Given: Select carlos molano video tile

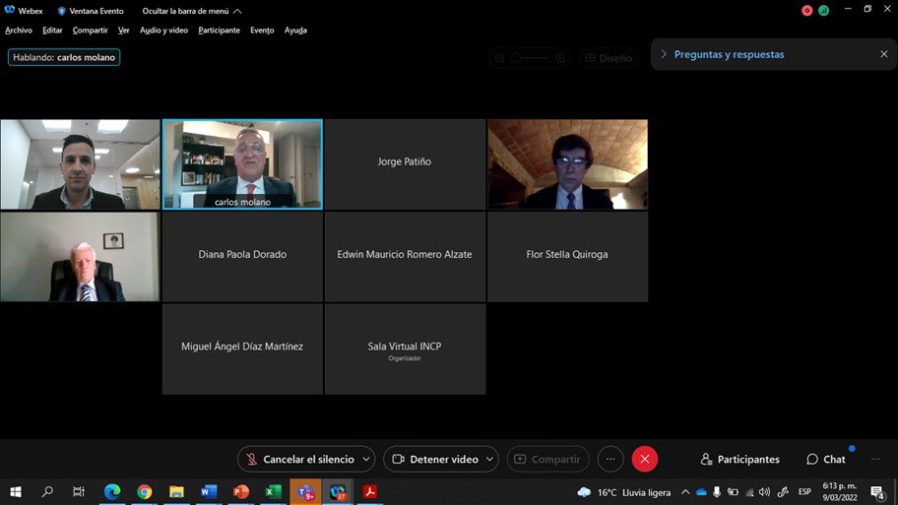Looking at the screenshot, I should pos(242,164).
